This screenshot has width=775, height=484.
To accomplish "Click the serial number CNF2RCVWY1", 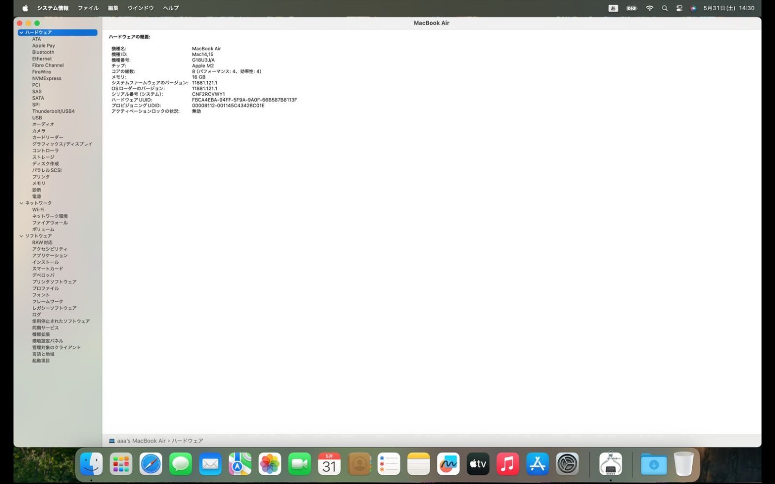I will pyautogui.click(x=208, y=94).
